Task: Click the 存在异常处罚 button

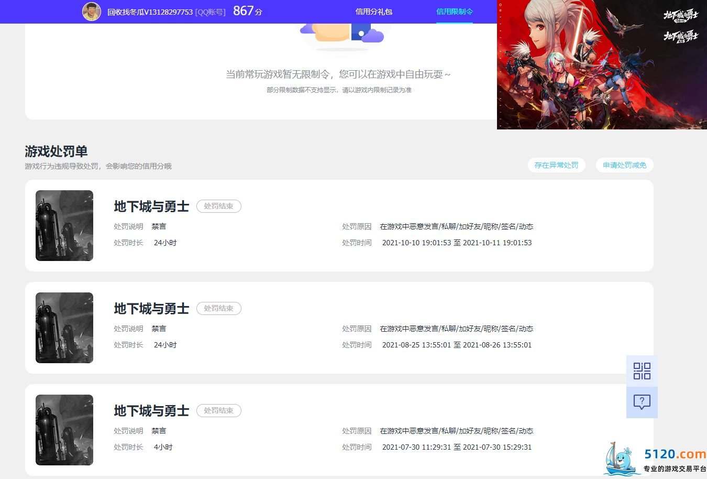Action: pos(556,165)
